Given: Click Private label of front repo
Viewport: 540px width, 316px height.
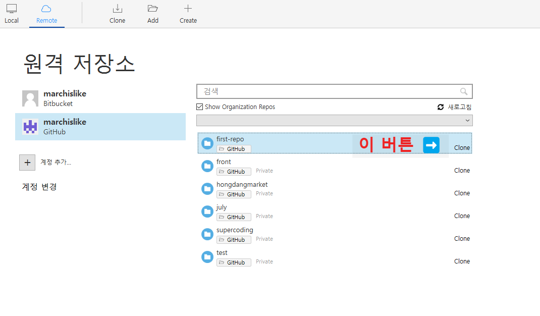Looking at the screenshot, I should coord(264,171).
